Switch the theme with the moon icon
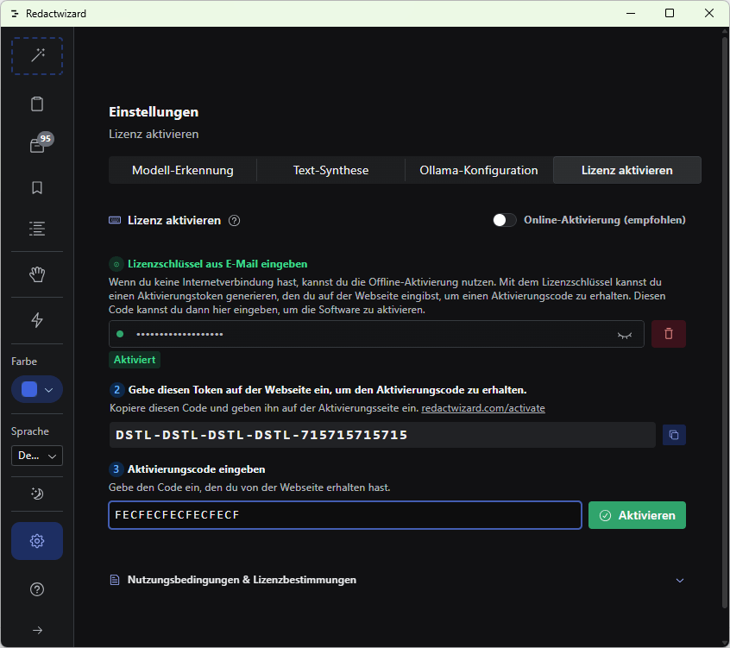Viewport: 730px width, 648px height. point(37,494)
